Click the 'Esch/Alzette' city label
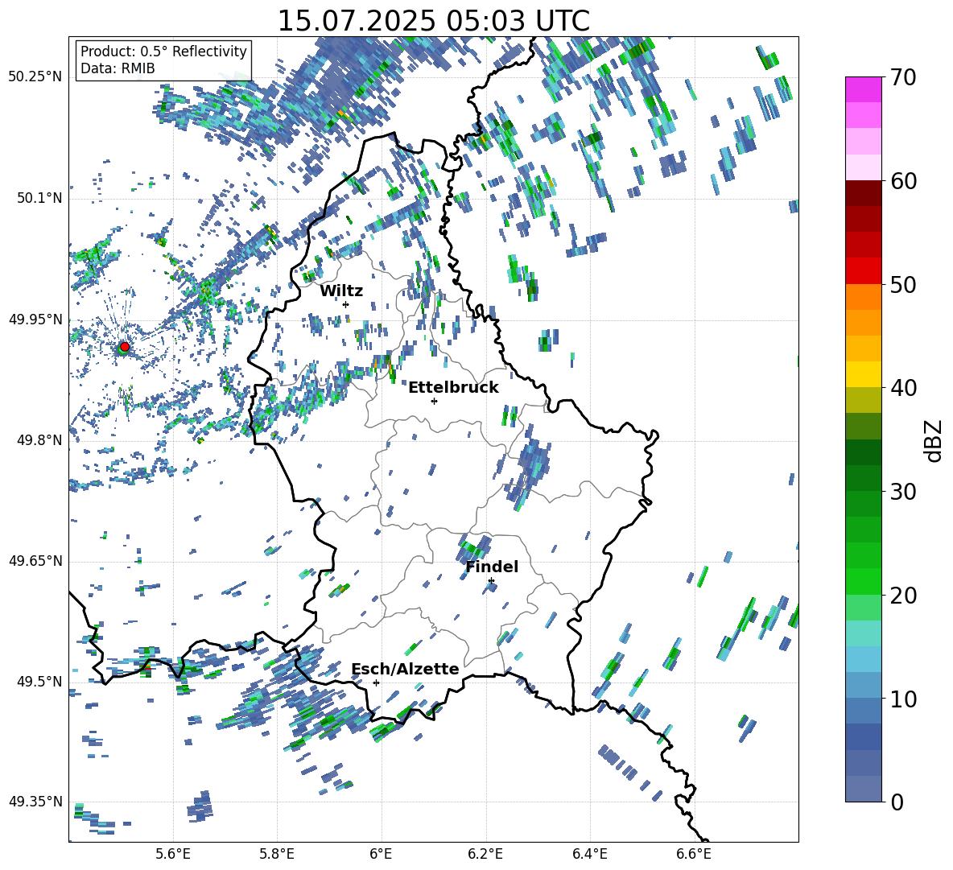Viewport: 953px width, 870px height. point(405,669)
